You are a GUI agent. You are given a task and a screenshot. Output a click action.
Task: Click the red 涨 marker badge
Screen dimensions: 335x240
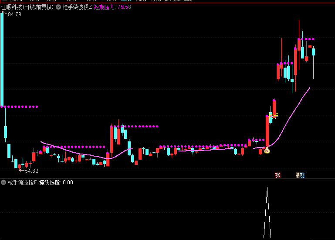tap(277, 175)
